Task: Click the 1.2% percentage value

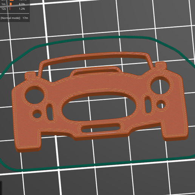Action: 22,9
